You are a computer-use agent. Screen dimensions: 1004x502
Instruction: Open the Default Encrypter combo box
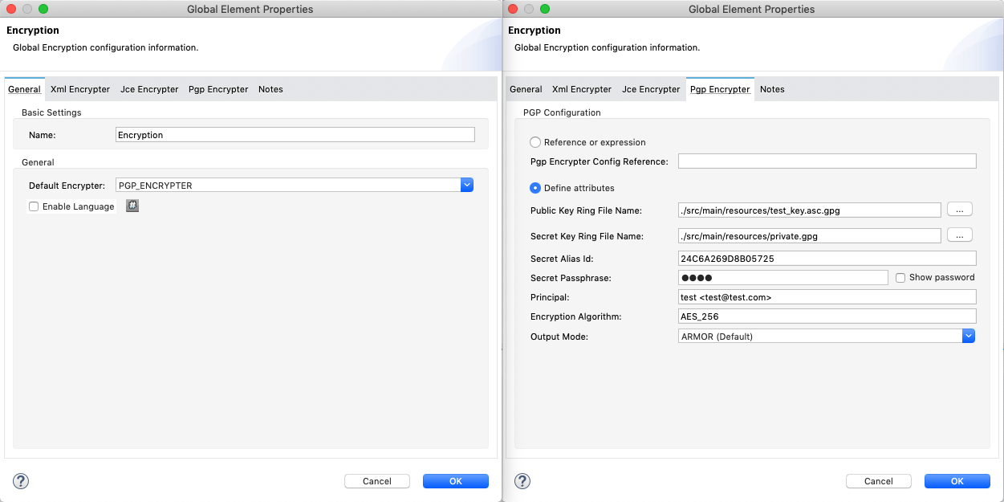(289, 185)
